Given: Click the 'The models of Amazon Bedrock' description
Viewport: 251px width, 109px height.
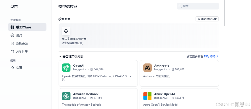Looking at the screenshot, I should click(x=82, y=105).
